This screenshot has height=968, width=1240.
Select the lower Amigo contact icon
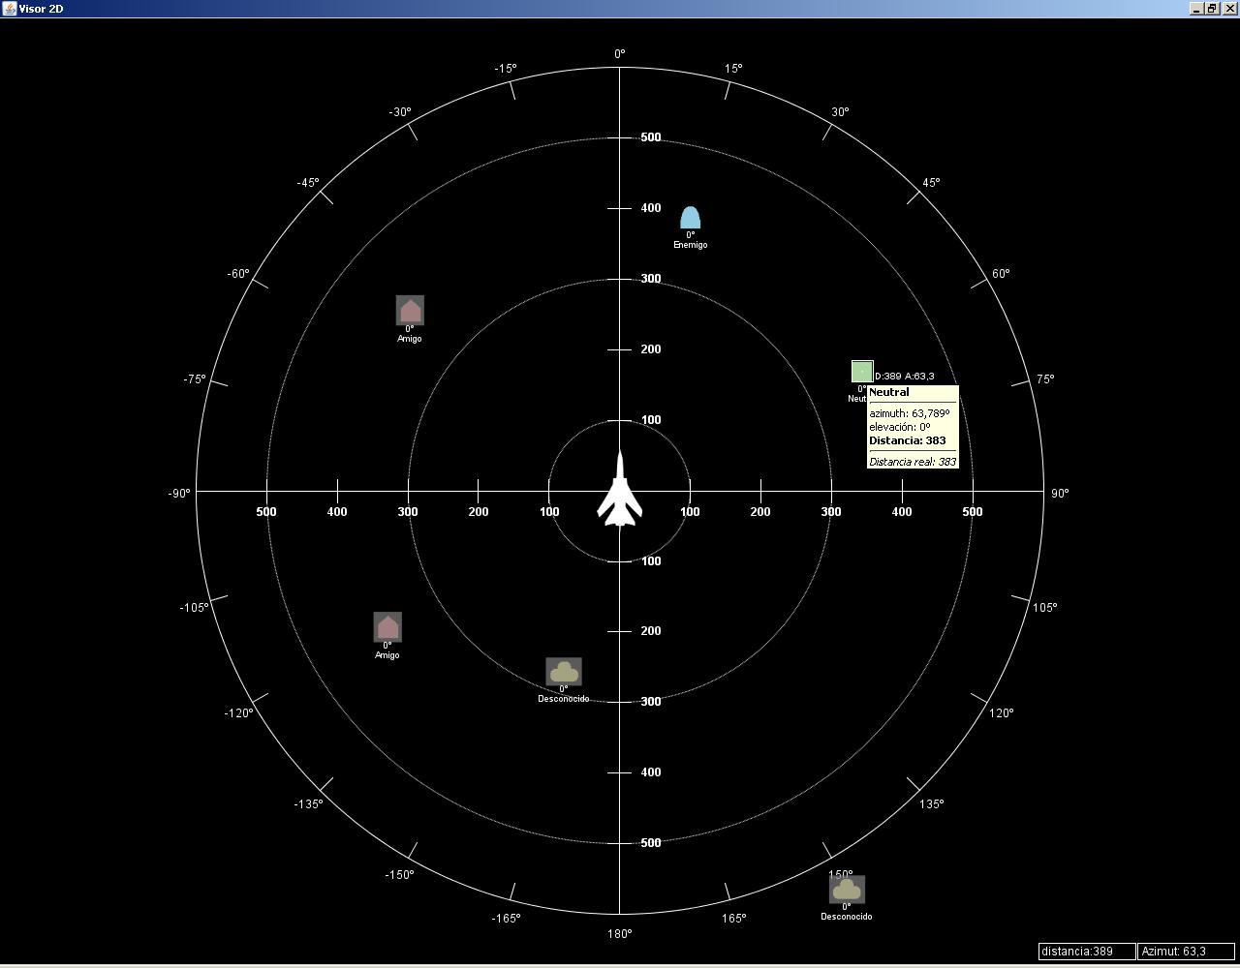(387, 626)
